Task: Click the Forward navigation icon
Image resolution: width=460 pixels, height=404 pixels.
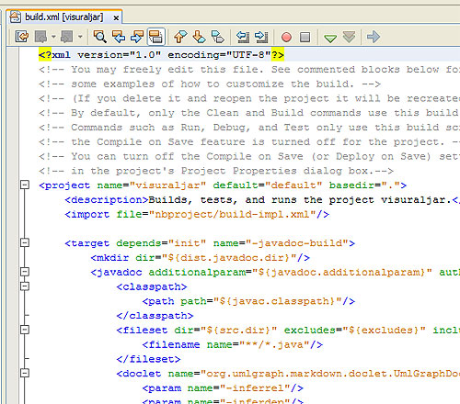Action: [66, 37]
